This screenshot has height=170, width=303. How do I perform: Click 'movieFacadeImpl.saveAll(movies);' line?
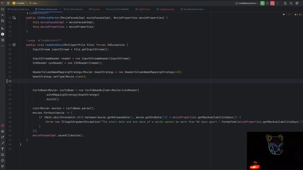pos(58,136)
